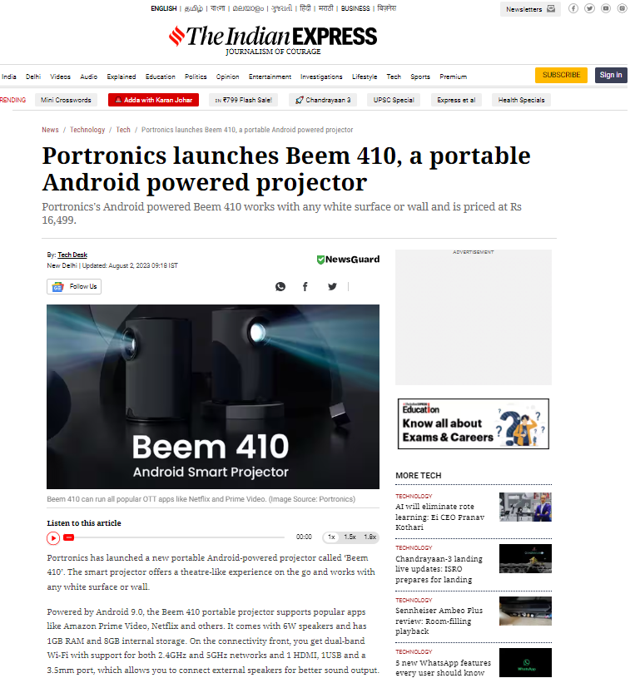The image size is (635, 688).
Task: Open the AI will eliminate rote learning article
Action: click(439, 517)
